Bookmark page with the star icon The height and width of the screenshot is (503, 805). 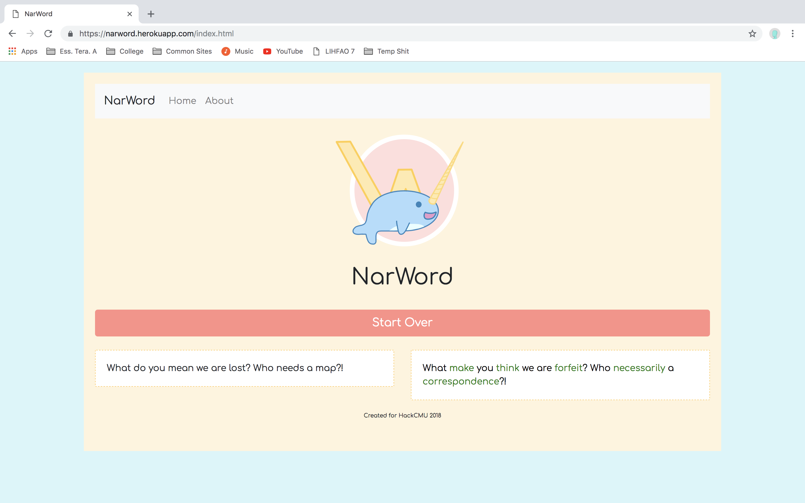coord(752,34)
